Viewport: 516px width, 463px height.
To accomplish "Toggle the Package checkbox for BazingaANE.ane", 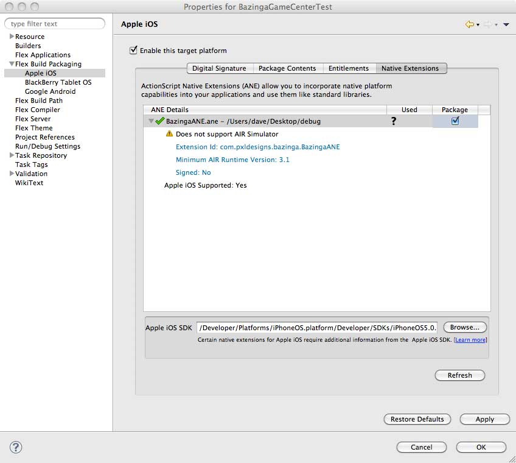I will point(455,121).
